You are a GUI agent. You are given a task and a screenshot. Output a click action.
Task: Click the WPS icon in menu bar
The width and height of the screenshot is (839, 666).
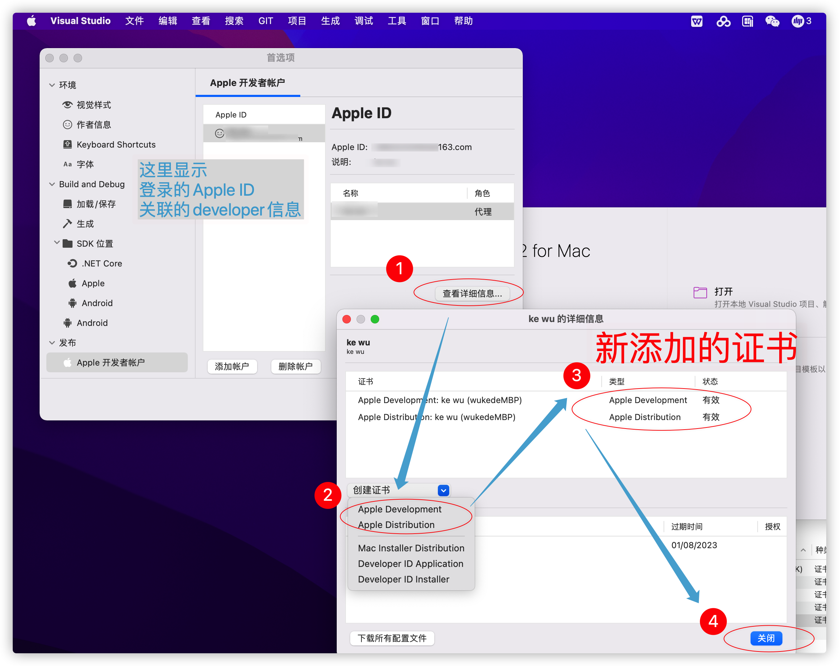point(696,21)
